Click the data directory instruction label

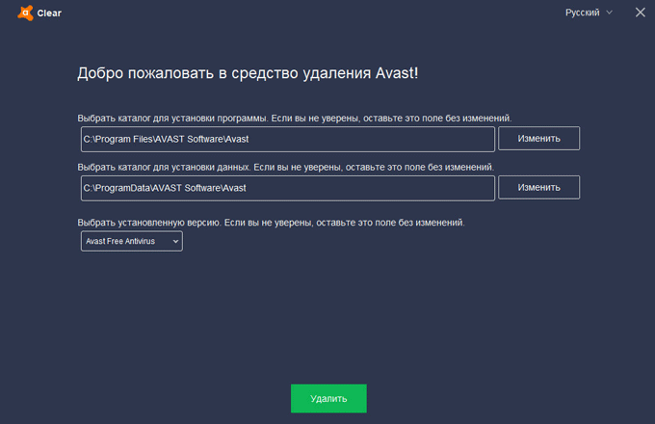pyautogui.click(x=286, y=167)
